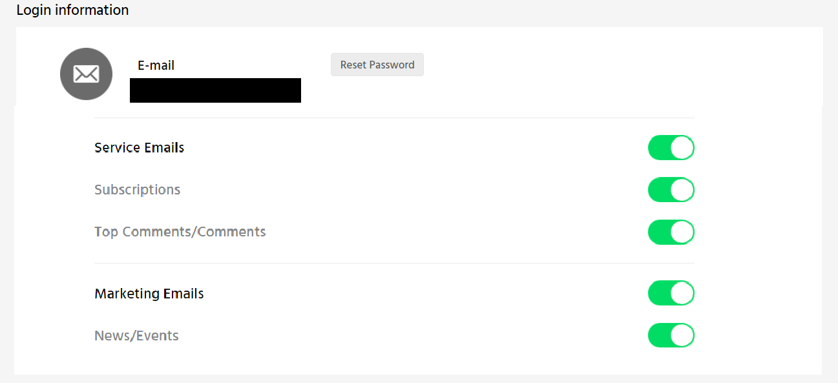Turn off Top Comments/Comments emails
Screen dimensions: 838x383
(x=671, y=232)
